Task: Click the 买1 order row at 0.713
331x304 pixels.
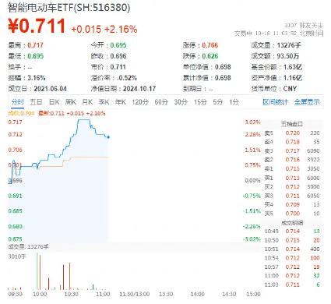Action: coord(292,178)
